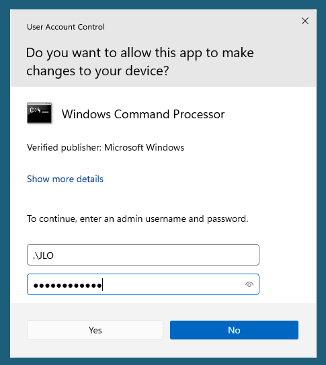This screenshot has height=365, width=326.
Task: Focus the masked password field
Action: point(143,284)
